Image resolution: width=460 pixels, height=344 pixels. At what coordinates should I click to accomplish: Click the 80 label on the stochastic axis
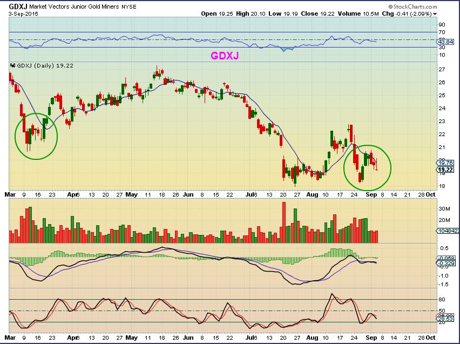point(442,300)
